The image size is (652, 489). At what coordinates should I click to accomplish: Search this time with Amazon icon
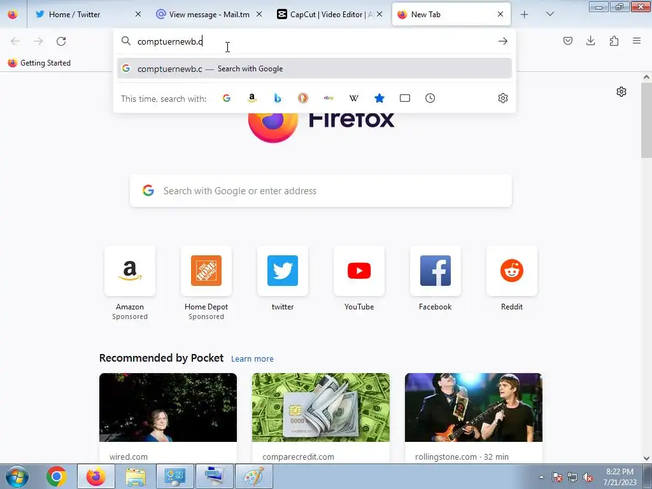[252, 98]
